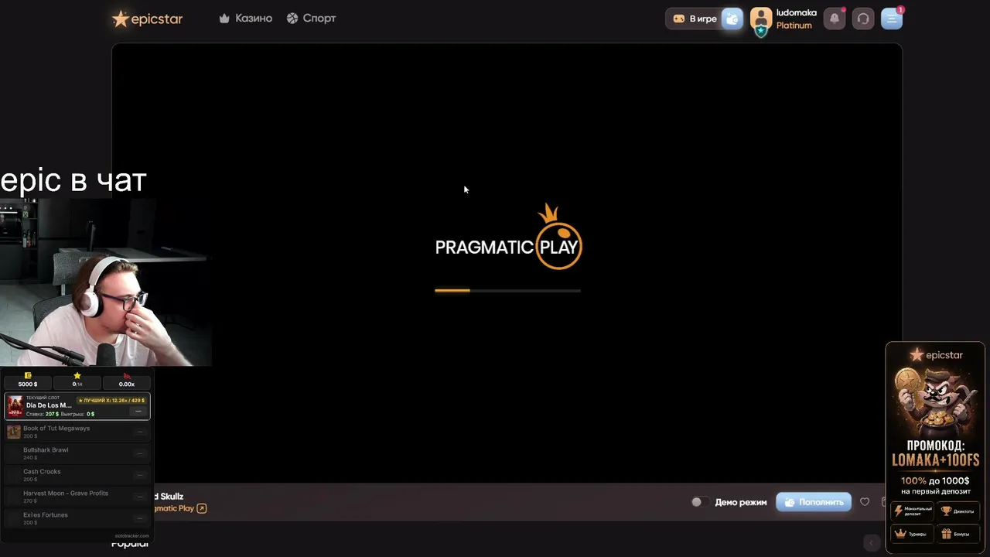
Task: Click dash button on Exiles Fortunes row
Action: pyautogui.click(x=139, y=518)
